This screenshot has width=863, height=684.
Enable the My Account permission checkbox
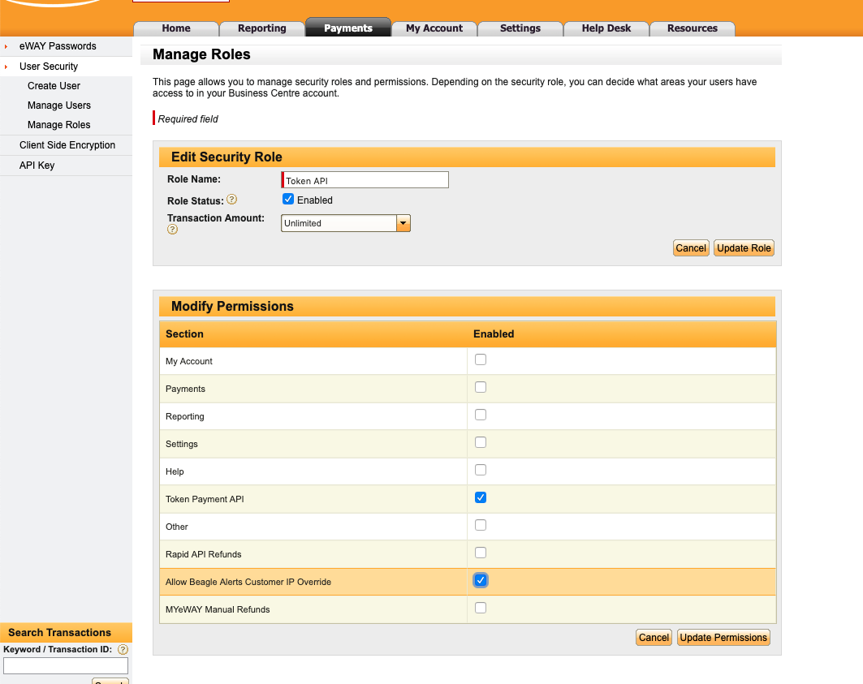pos(481,359)
